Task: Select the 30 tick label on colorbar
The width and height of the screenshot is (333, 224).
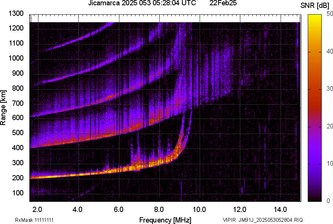Action: tap(330, 89)
